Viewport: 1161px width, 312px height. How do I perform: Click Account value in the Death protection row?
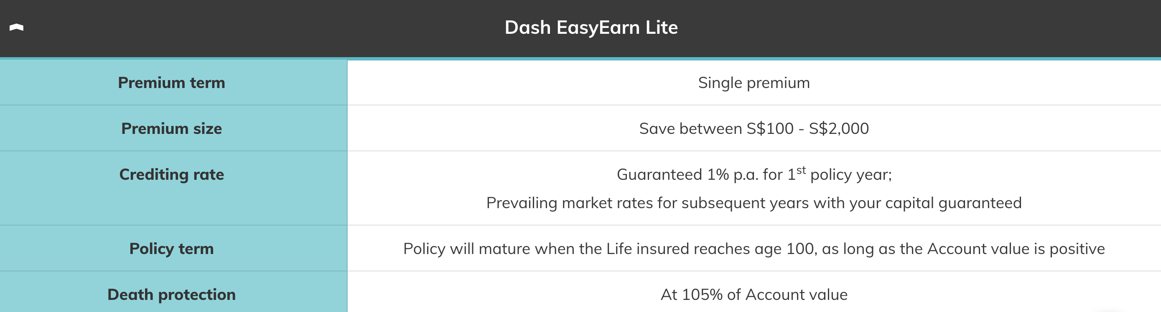click(x=796, y=294)
